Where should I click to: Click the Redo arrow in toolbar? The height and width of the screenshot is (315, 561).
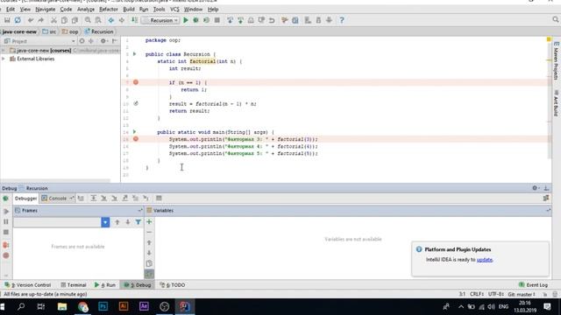pyautogui.click(x=41, y=20)
